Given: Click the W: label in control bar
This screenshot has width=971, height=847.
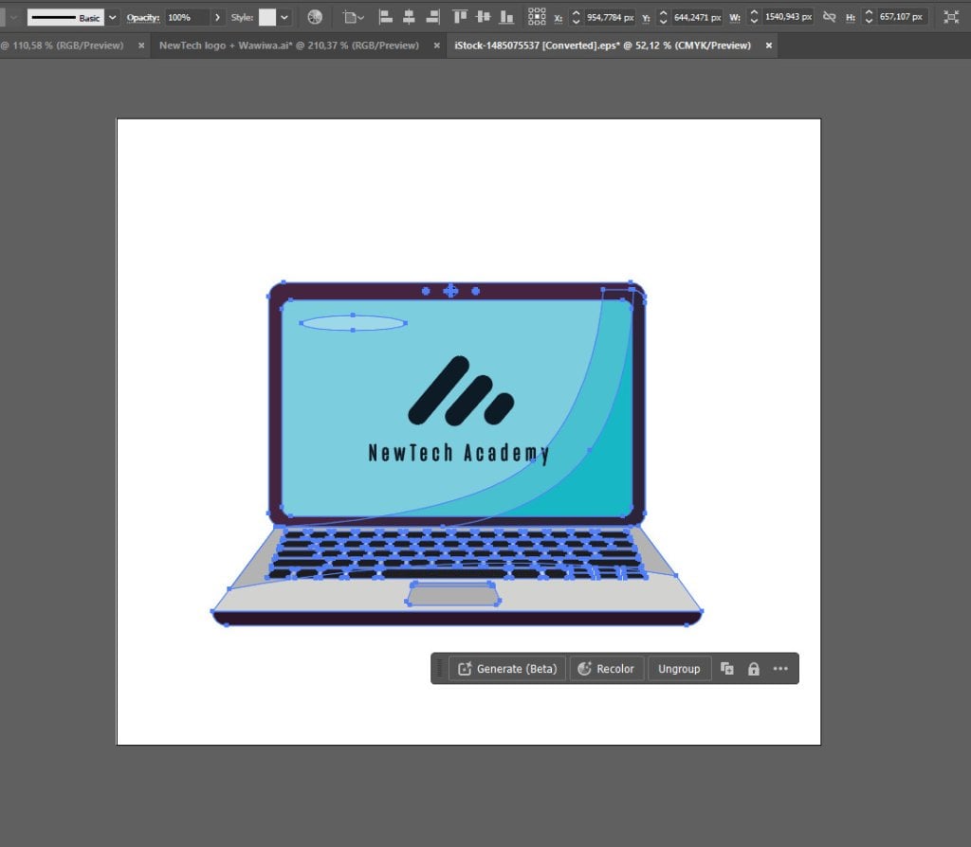Looking at the screenshot, I should click(735, 18).
